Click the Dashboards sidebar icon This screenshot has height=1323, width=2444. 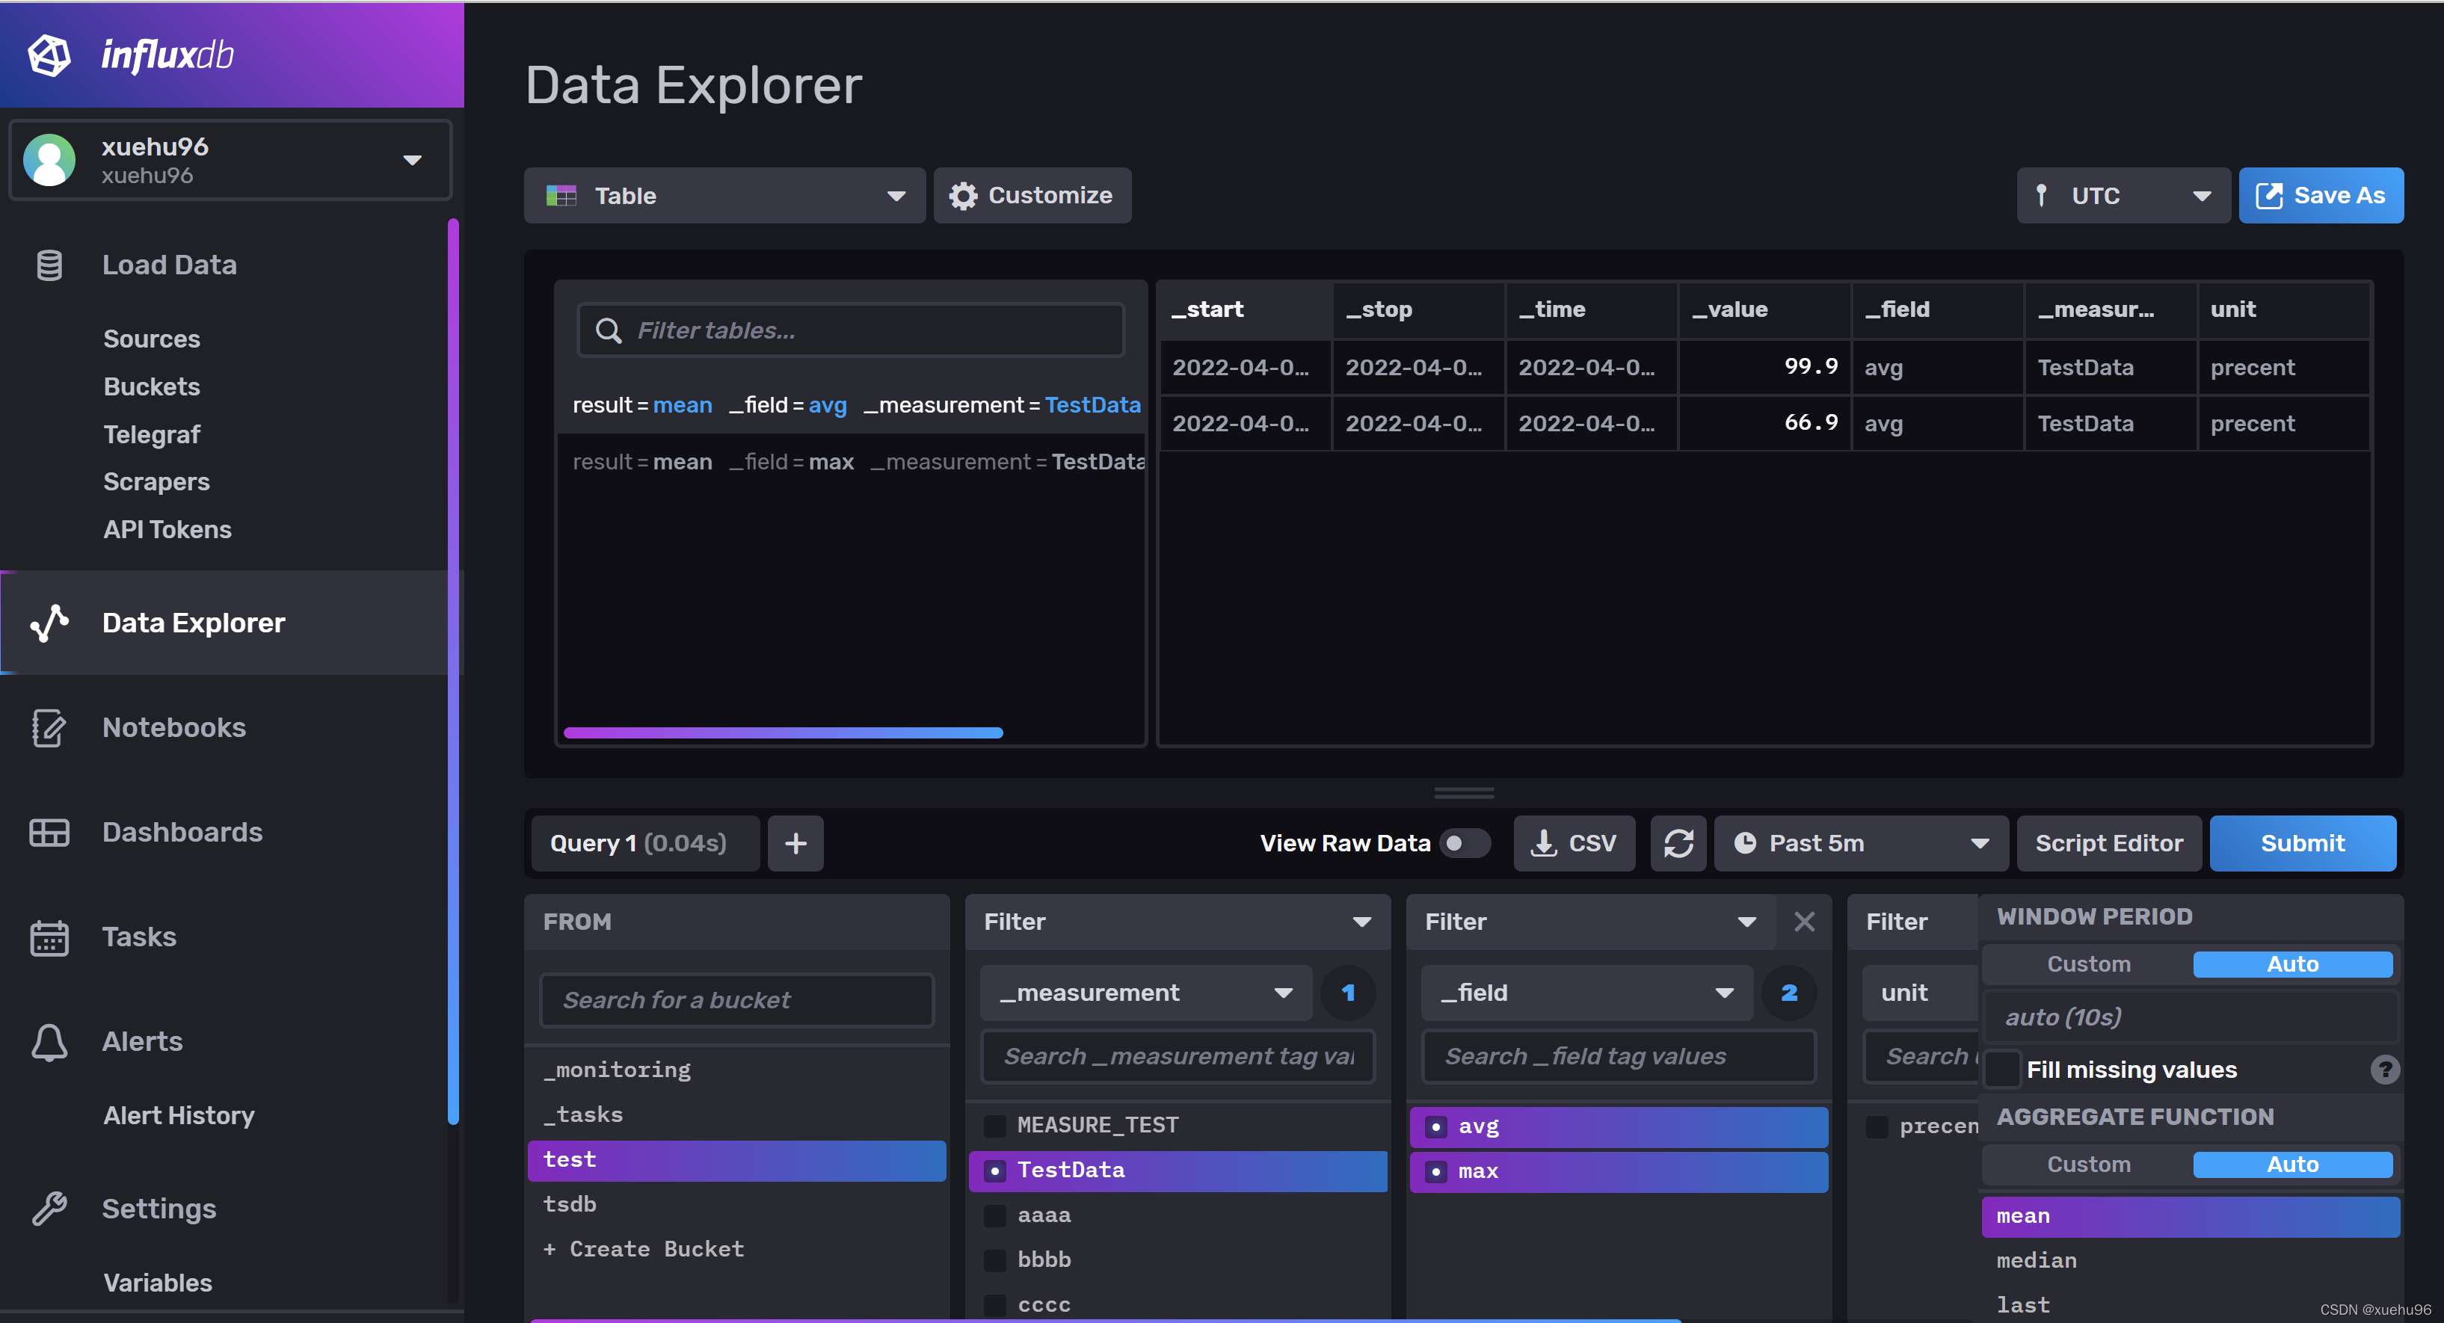(47, 831)
